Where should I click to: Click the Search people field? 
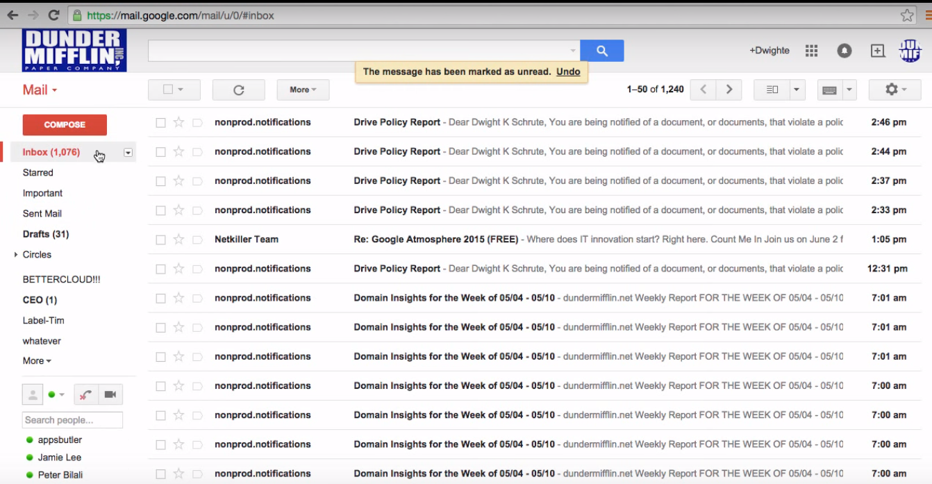(72, 420)
